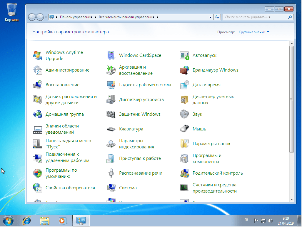Select Все элементы панели управления breadcrumb item
The width and height of the screenshot is (302, 227).
[127, 17]
